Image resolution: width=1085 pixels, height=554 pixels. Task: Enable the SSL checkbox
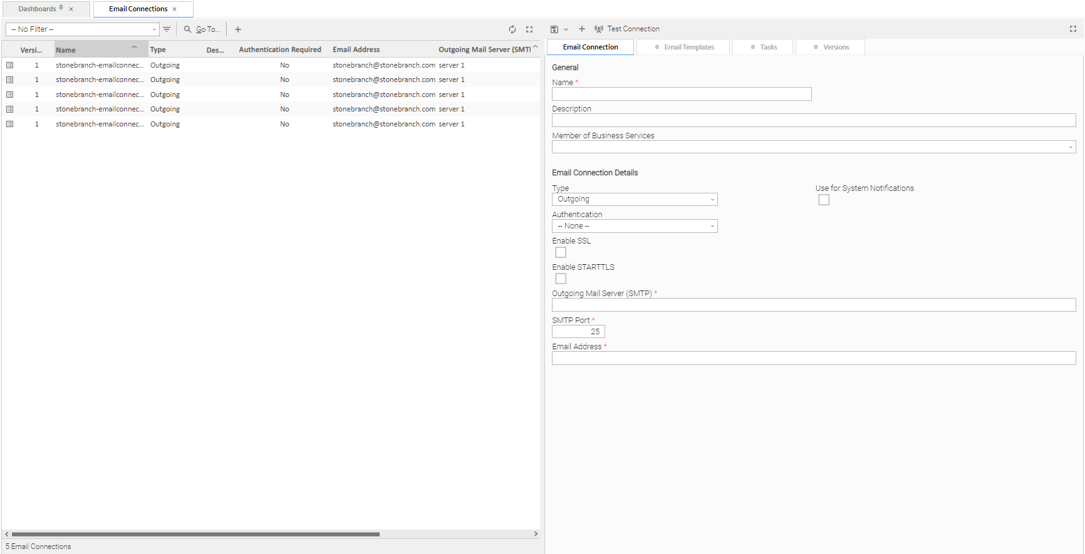pyautogui.click(x=561, y=252)
